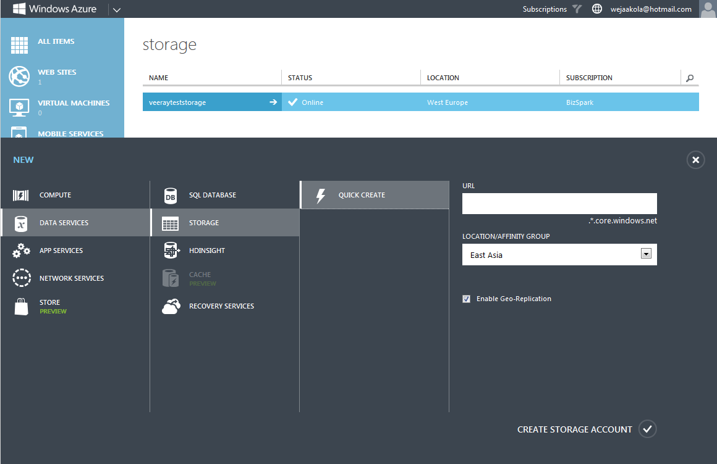Image resolution: width=717 pixels, height=464 pixels.
Task: Click the filter funnel icon beside Subscriptions
Action: [x=577, y=9]
